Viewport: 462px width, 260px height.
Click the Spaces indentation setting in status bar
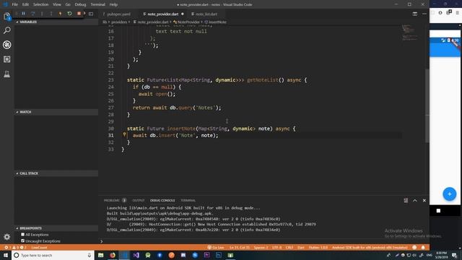point(261,247)
